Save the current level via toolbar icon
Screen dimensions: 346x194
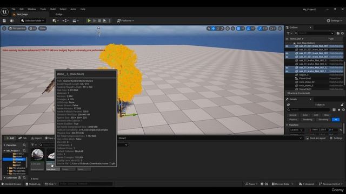tap(4, 20)
